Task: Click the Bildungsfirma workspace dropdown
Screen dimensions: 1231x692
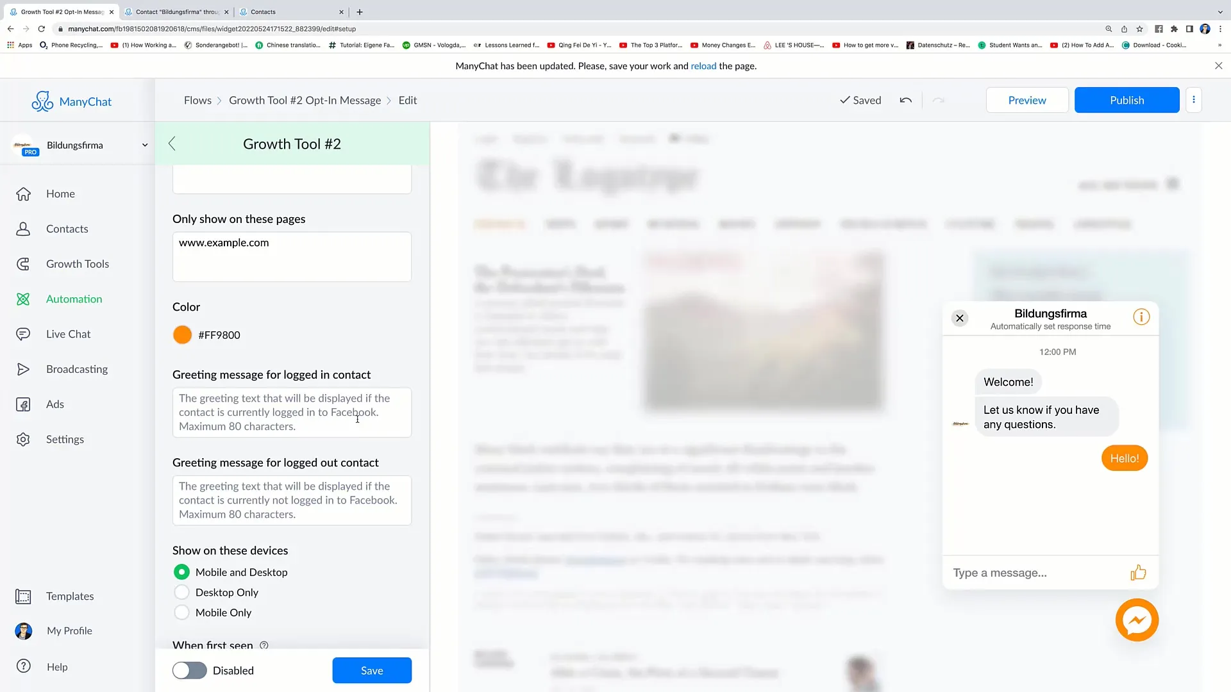Action: 80,144
